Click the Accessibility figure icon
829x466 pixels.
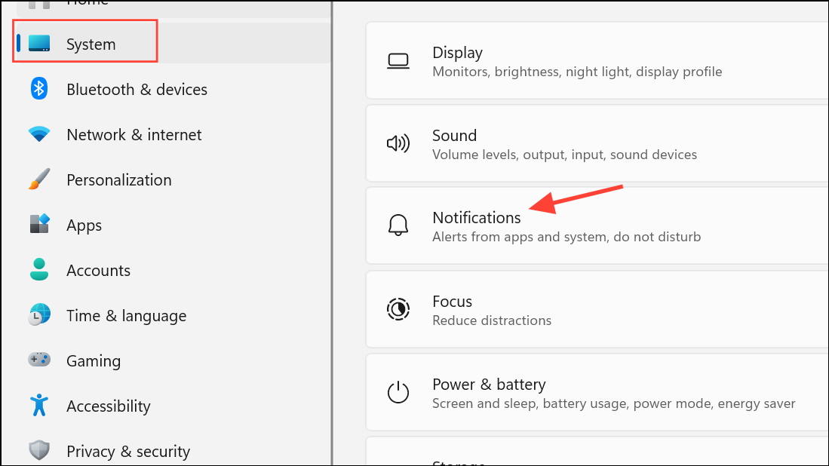(39, 406)
